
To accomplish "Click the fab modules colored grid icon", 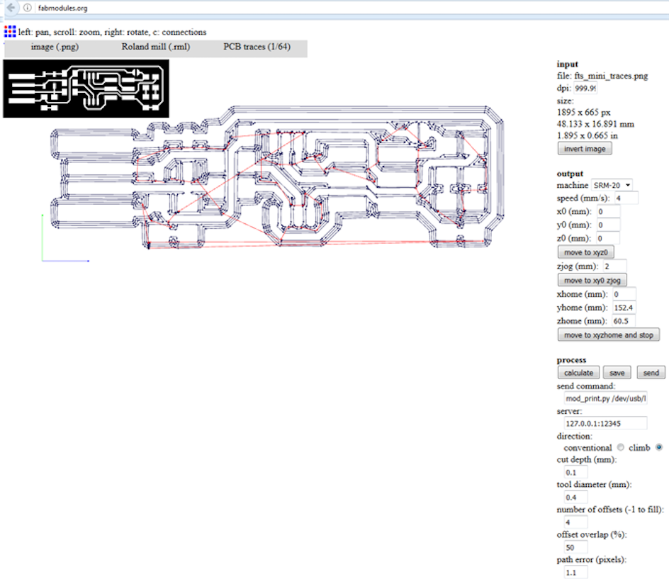I will coord(10,32).
